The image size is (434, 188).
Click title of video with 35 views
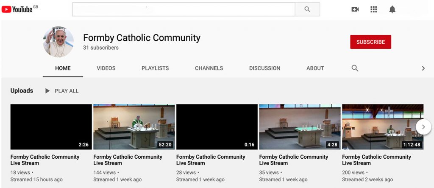294,160
